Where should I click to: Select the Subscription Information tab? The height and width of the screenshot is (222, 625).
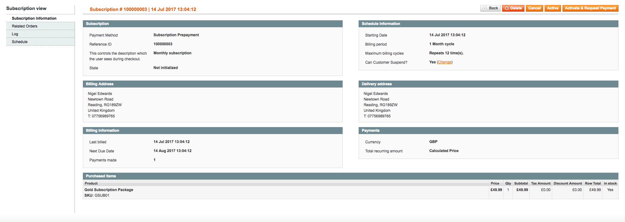point(34,18)
